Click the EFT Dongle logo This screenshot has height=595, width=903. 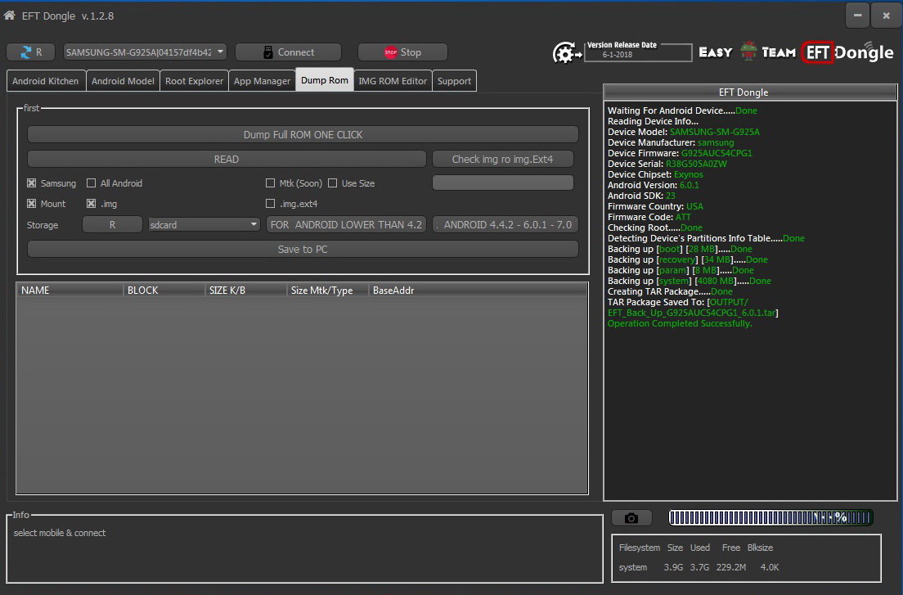click(x=847, y=52)
